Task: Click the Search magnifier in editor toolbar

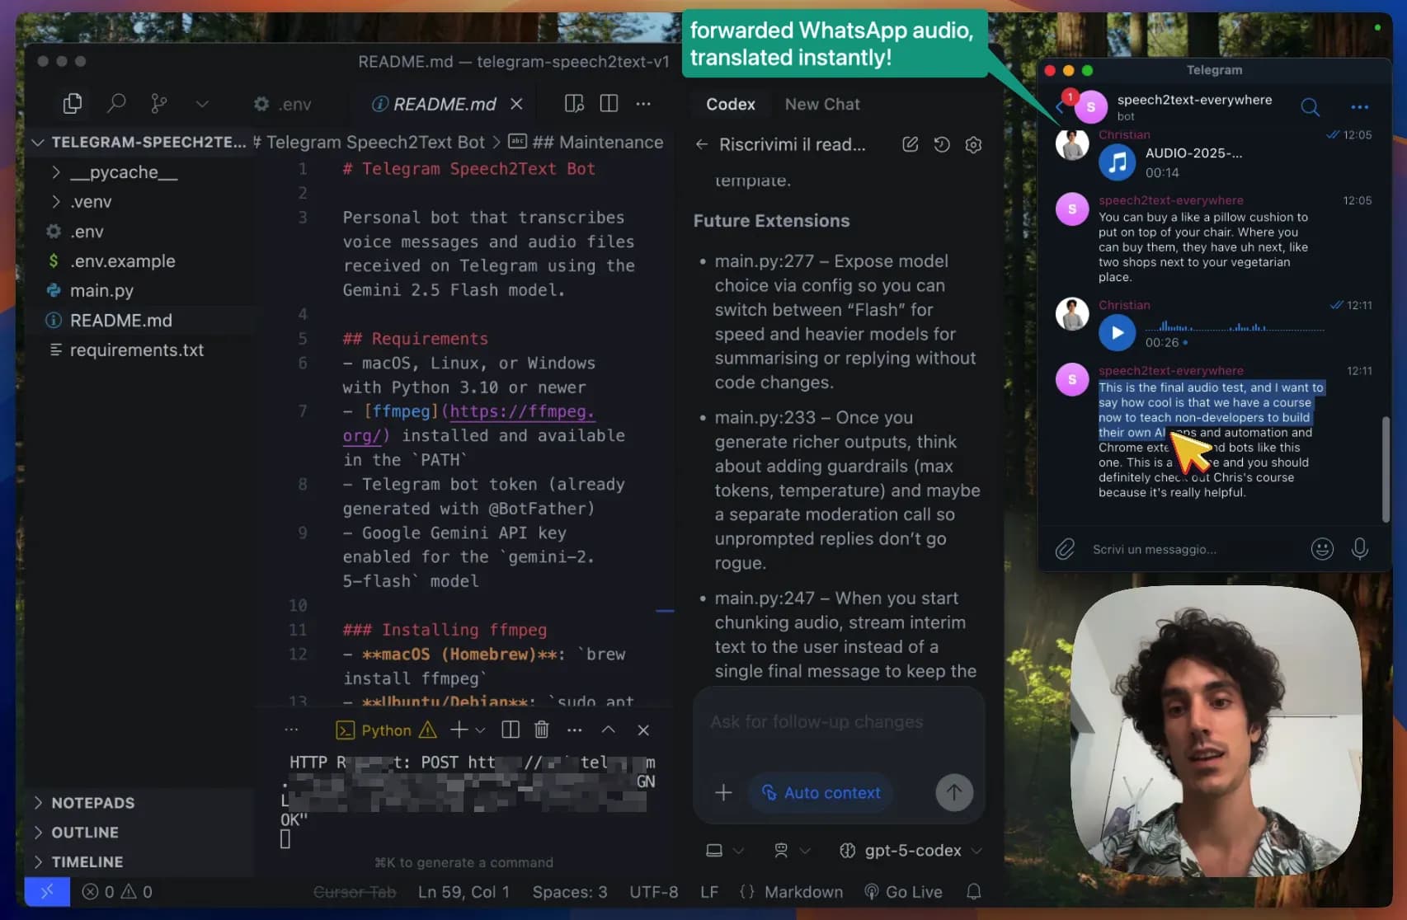Action: (x=116, y=103)
